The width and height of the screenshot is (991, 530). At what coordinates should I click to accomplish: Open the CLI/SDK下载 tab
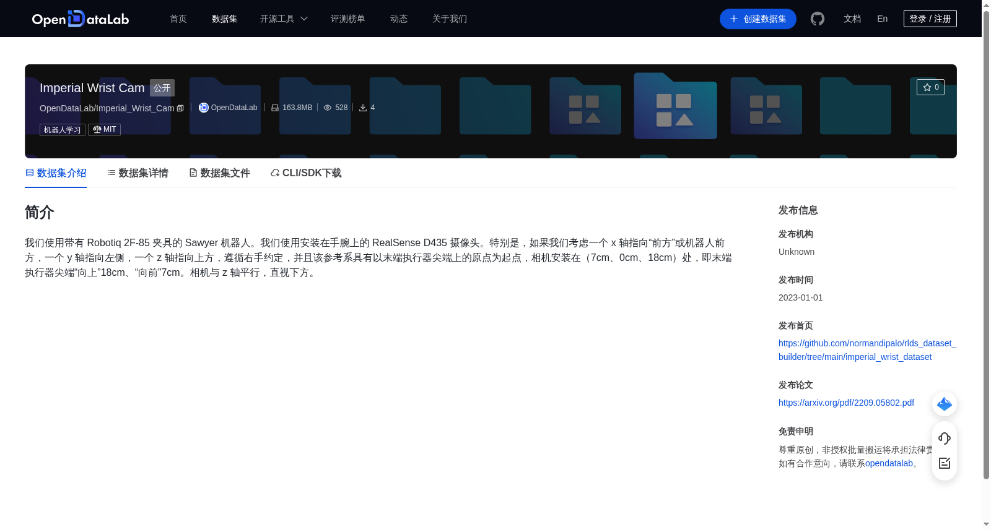tap(306, 173)
